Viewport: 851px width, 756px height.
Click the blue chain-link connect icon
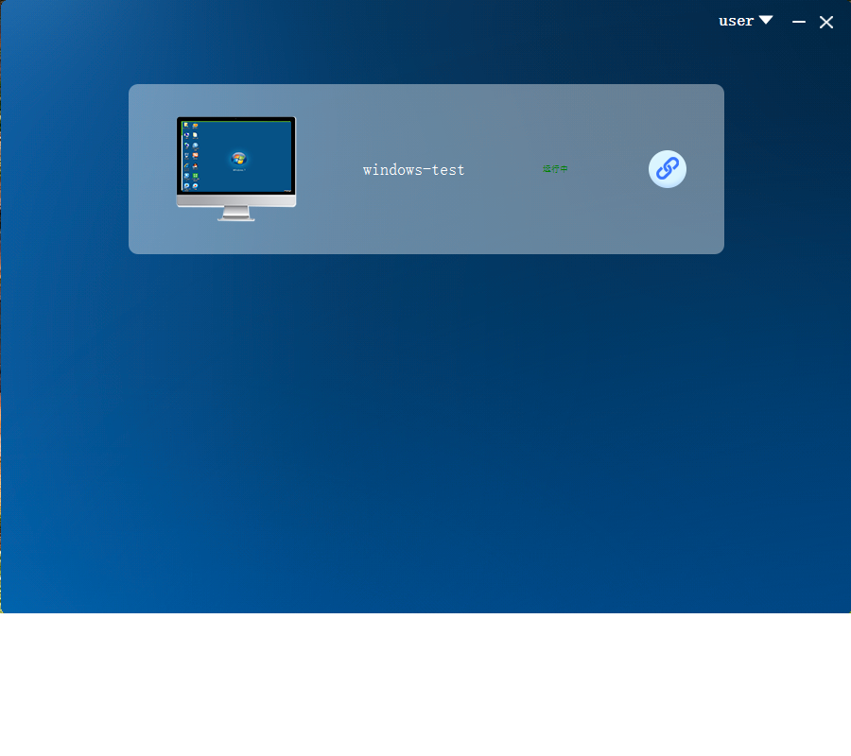[667, 169]
